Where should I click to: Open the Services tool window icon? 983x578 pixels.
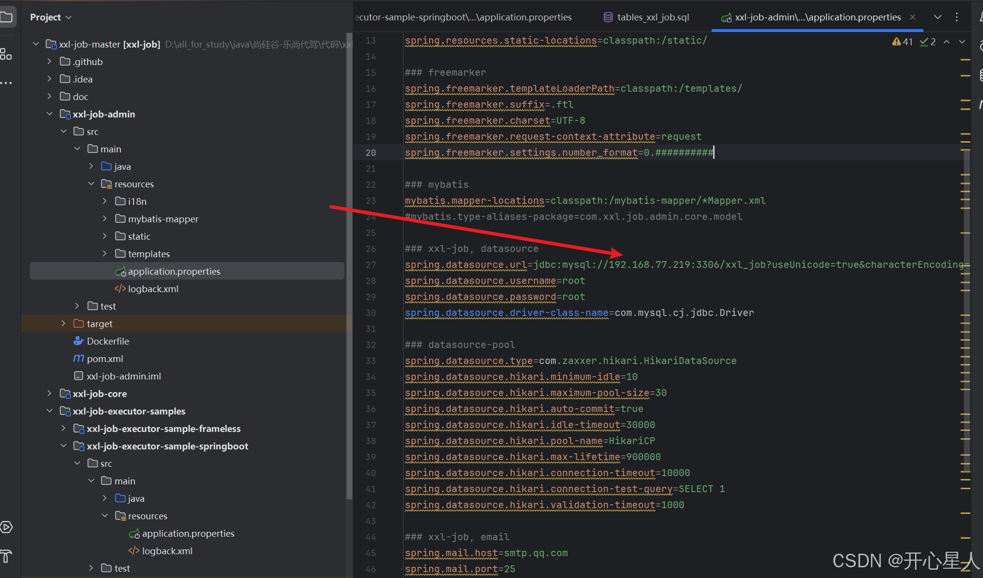[6, 527]
